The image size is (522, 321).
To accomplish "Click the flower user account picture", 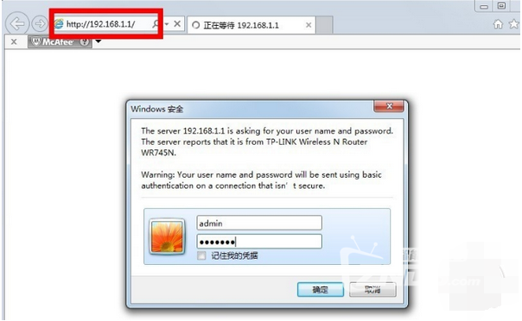I will [x=167, y=236].
